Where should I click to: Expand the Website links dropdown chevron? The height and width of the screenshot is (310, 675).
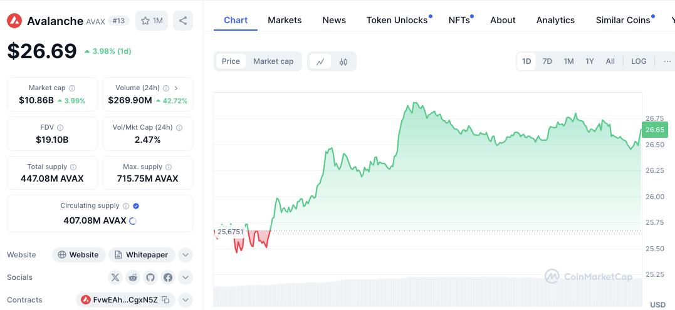[x=185, y=255]
